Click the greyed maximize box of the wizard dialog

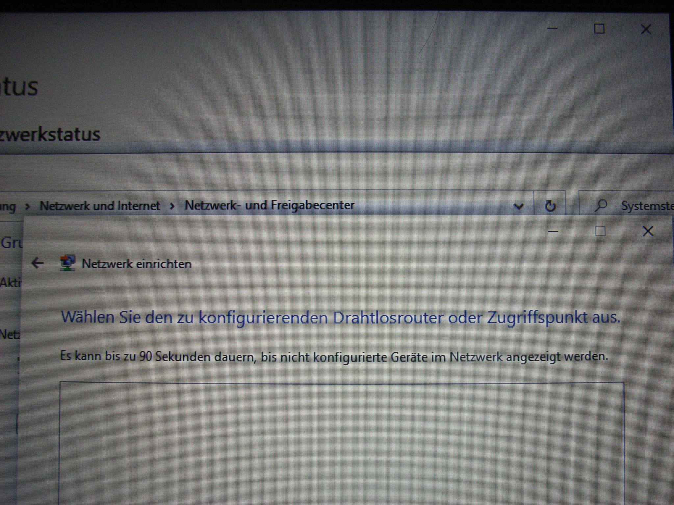pos(600,231)
